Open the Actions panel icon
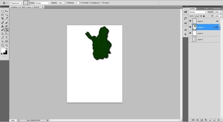The image size is (223, 122). (x=185, y=23)
